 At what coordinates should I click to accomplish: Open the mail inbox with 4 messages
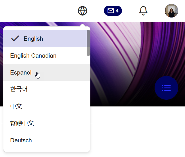tap(113, 11)
